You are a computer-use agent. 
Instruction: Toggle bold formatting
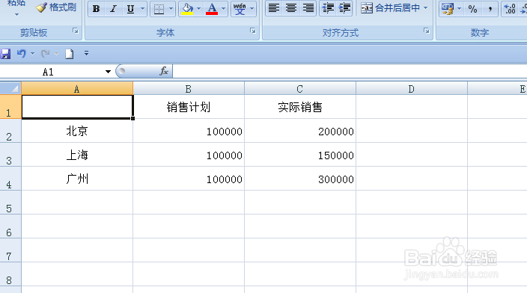click(96, 9)
